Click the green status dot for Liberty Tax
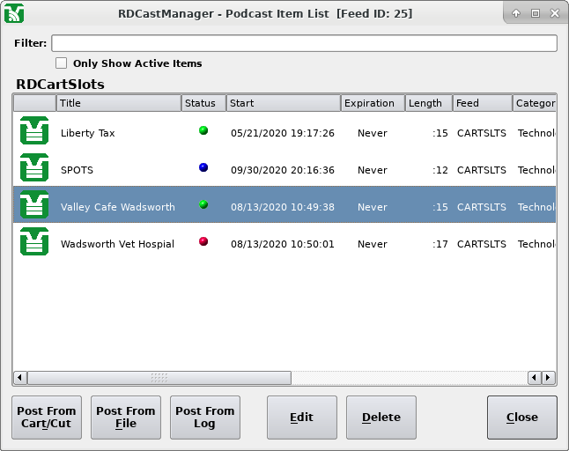The height and width of the screenshot is (451, 569). (x=203, y=130)
